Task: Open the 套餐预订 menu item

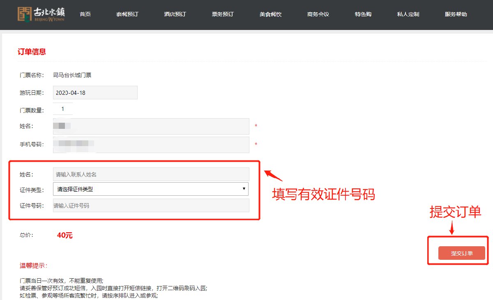Action: point(127,14)
